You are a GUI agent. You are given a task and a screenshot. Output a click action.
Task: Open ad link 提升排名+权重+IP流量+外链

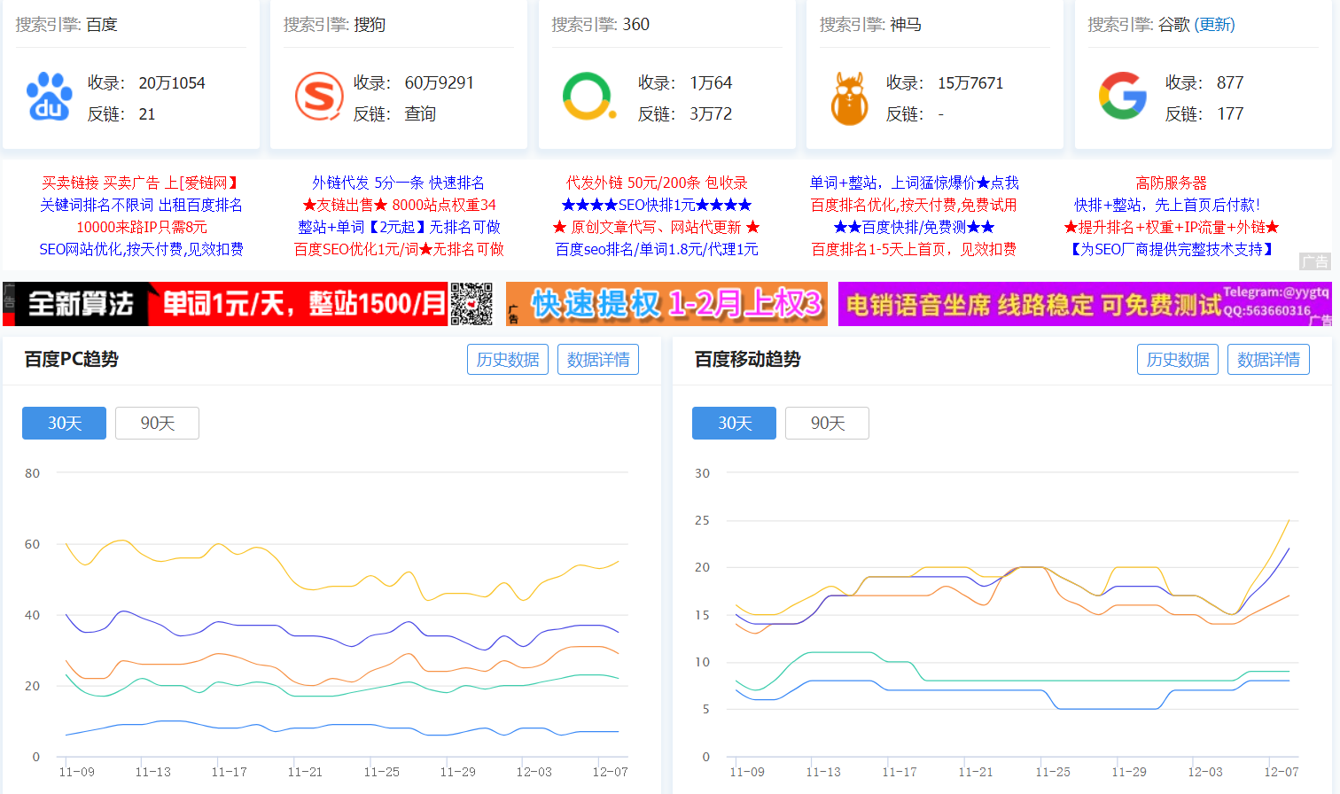tap(1172, 227)
